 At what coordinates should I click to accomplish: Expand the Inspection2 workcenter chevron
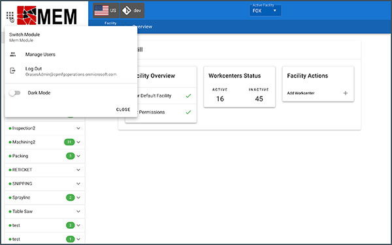click(x=78, y=128)
